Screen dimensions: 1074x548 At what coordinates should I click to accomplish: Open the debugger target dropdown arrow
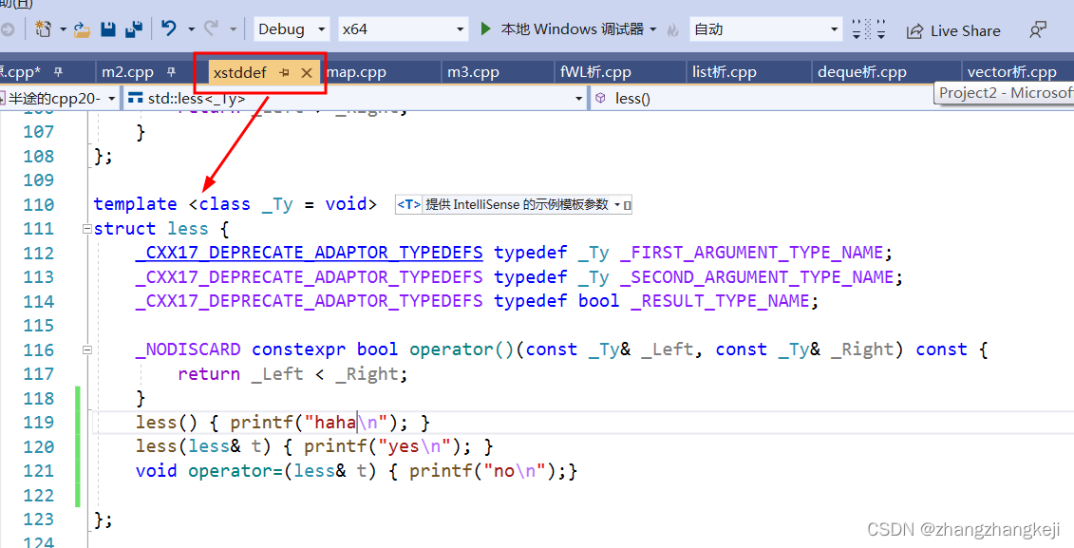click(x=652, y=29)
